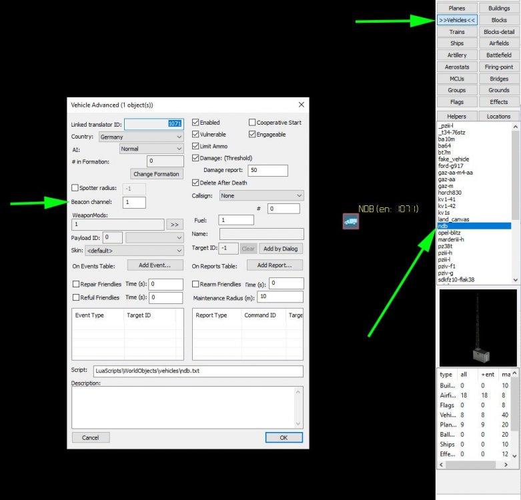Enable the Cooperative Start checkbox

pos(252,123)
